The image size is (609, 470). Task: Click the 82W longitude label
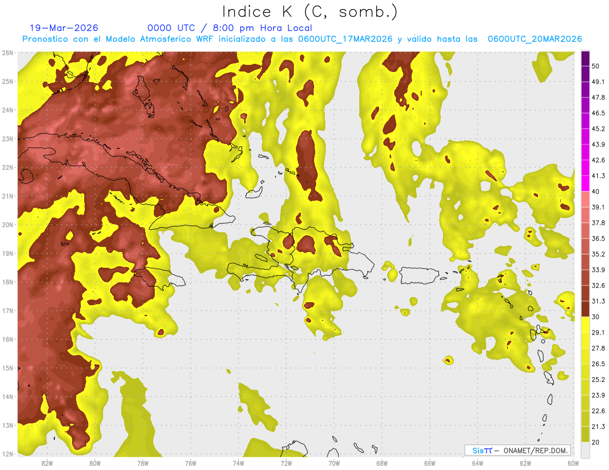pos(47,463)
